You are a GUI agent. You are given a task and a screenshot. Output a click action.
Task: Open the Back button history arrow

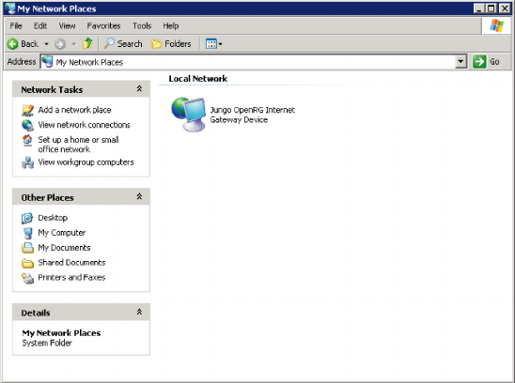pyautogui.click(x=47, y=44)
